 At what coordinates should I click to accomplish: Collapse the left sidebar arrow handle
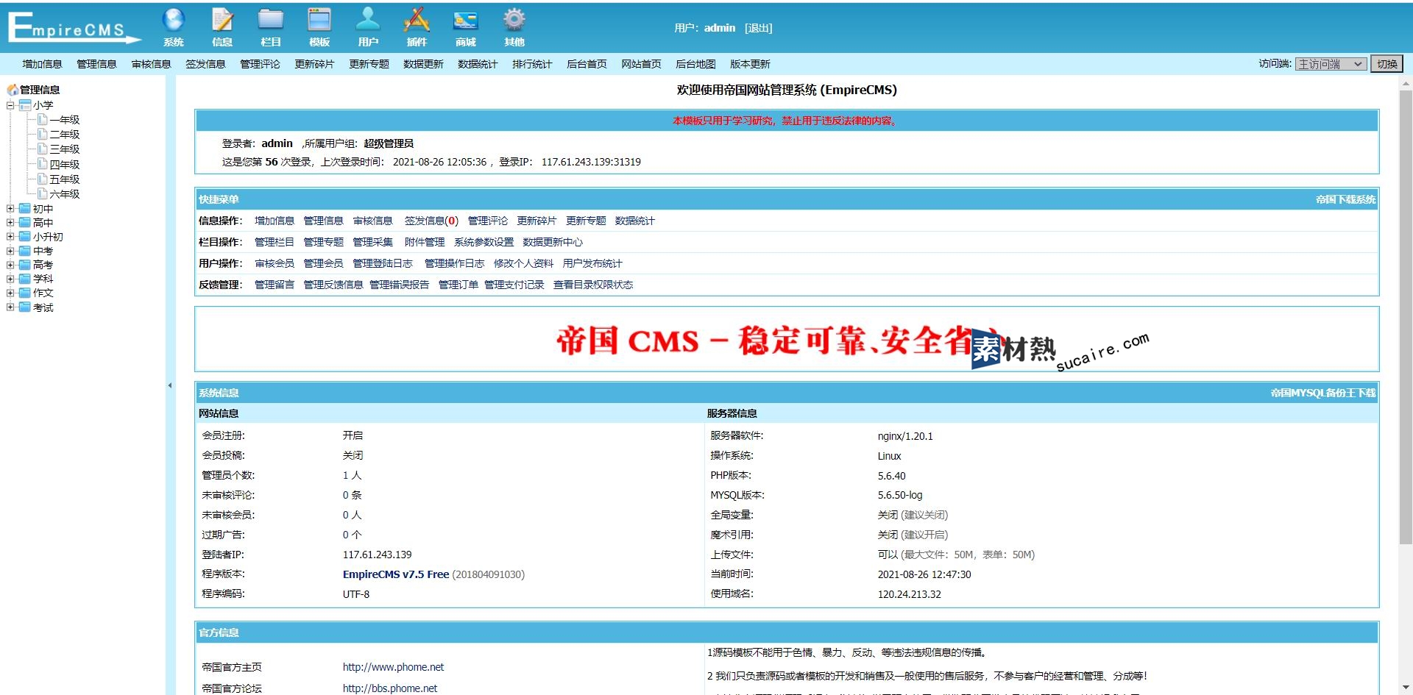pos(170,385)
